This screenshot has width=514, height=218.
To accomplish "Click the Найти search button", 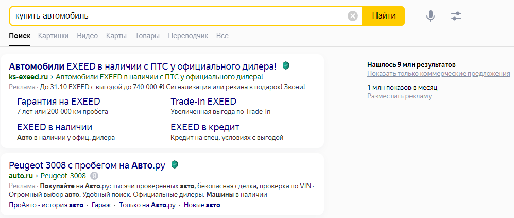I will pyautogui.click(x=384, y=16).
